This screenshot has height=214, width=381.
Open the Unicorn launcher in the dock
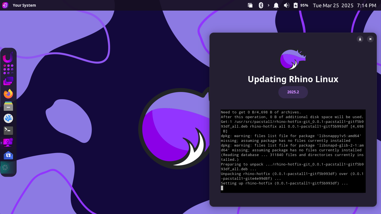click(x=8, y=58)
